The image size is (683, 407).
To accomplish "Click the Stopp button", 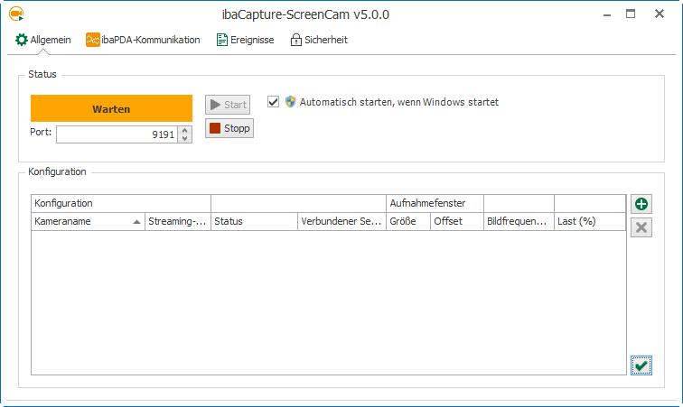I will [229, 128].
